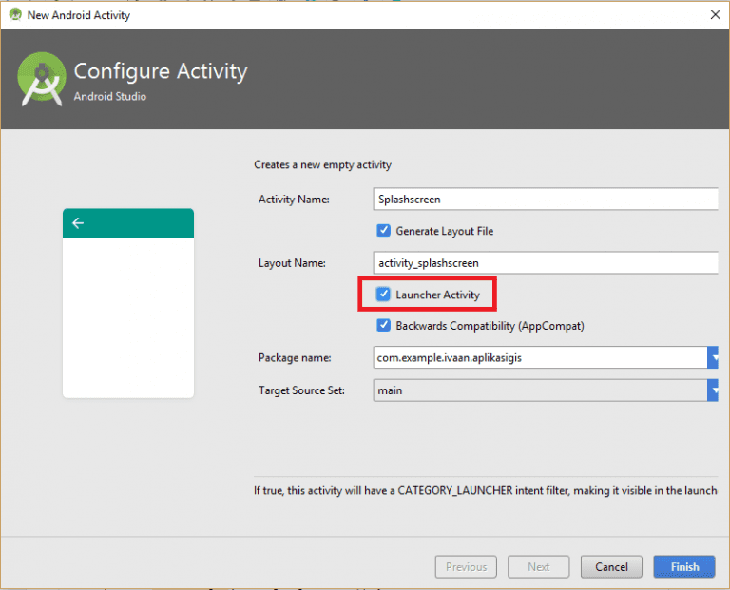Disable Backwards Compatibility (AppCompat) checkbox
Image resolution: width=730 pixels, height=590 pixels.
coord(384,326)
